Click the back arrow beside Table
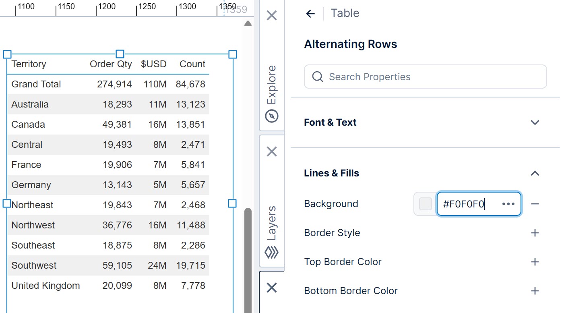Screen dimensions: 564x313 click(x=310, y=13)
